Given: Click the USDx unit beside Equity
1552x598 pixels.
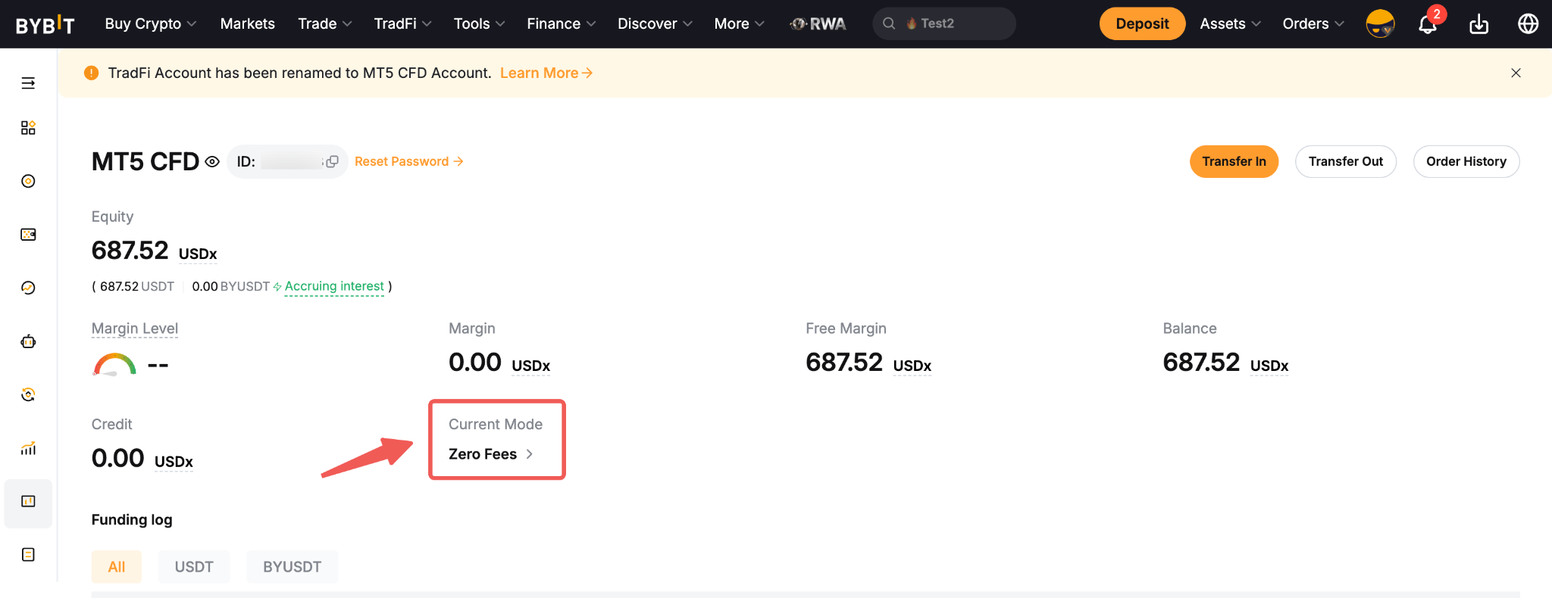Looking at the screenshot, I should pyautogui.click(x=198, y=254).
